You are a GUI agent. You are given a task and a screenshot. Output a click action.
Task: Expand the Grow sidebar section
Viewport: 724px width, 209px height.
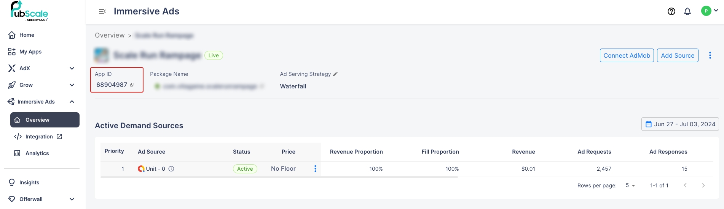tap(72, 85)
